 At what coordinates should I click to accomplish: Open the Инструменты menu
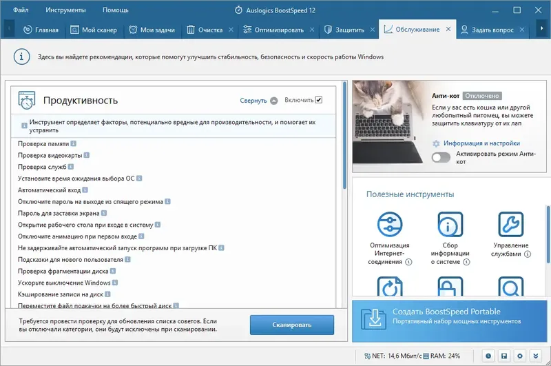(x=65, y=10)
